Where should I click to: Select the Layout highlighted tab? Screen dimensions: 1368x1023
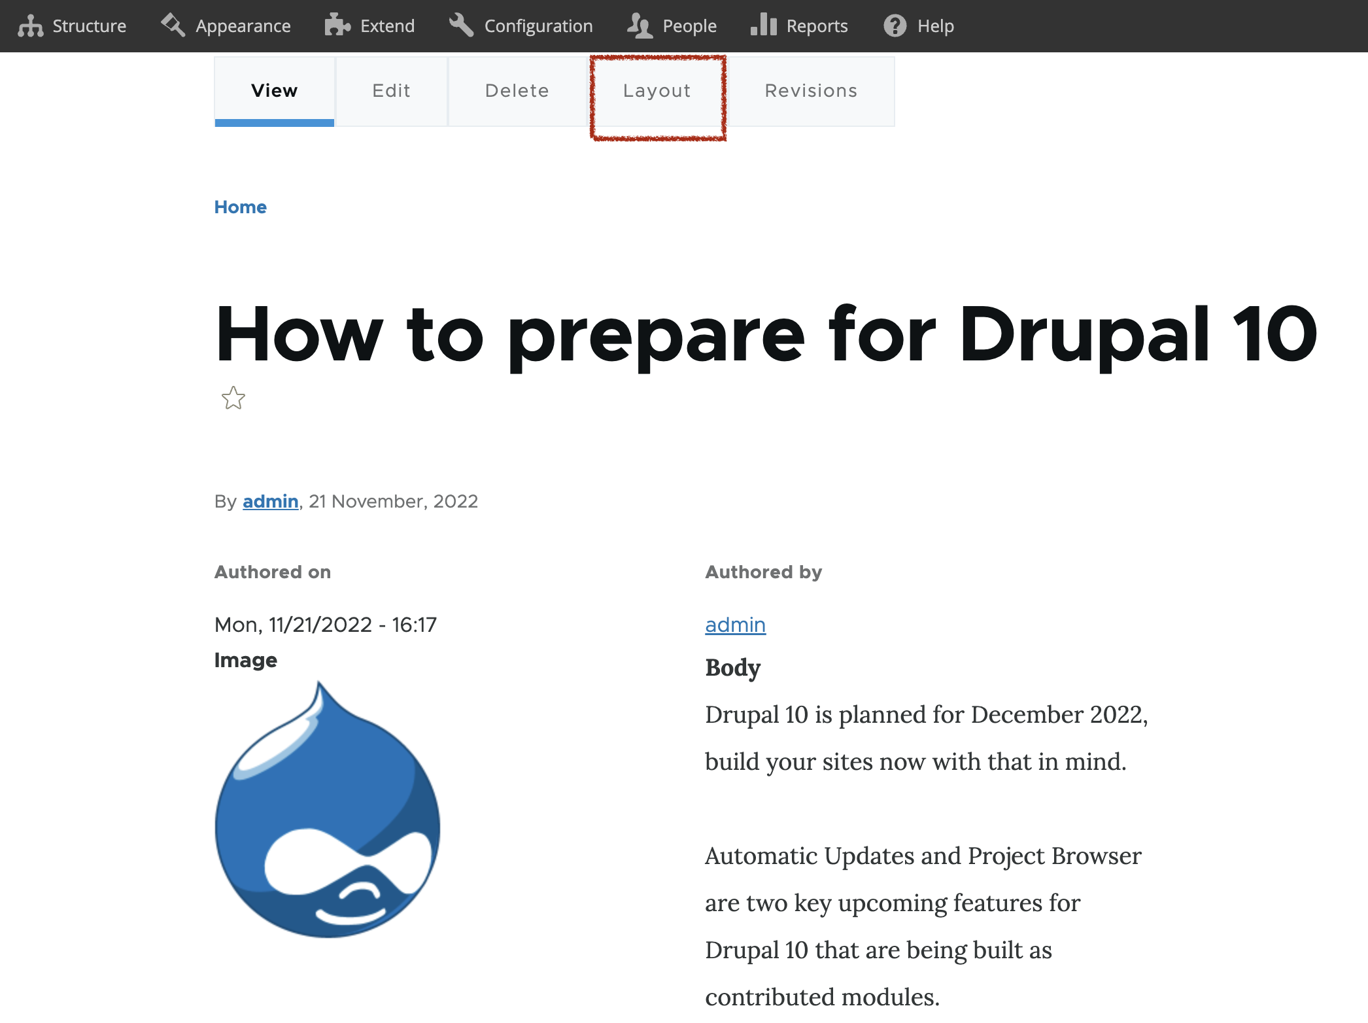[x=656, y=92]
